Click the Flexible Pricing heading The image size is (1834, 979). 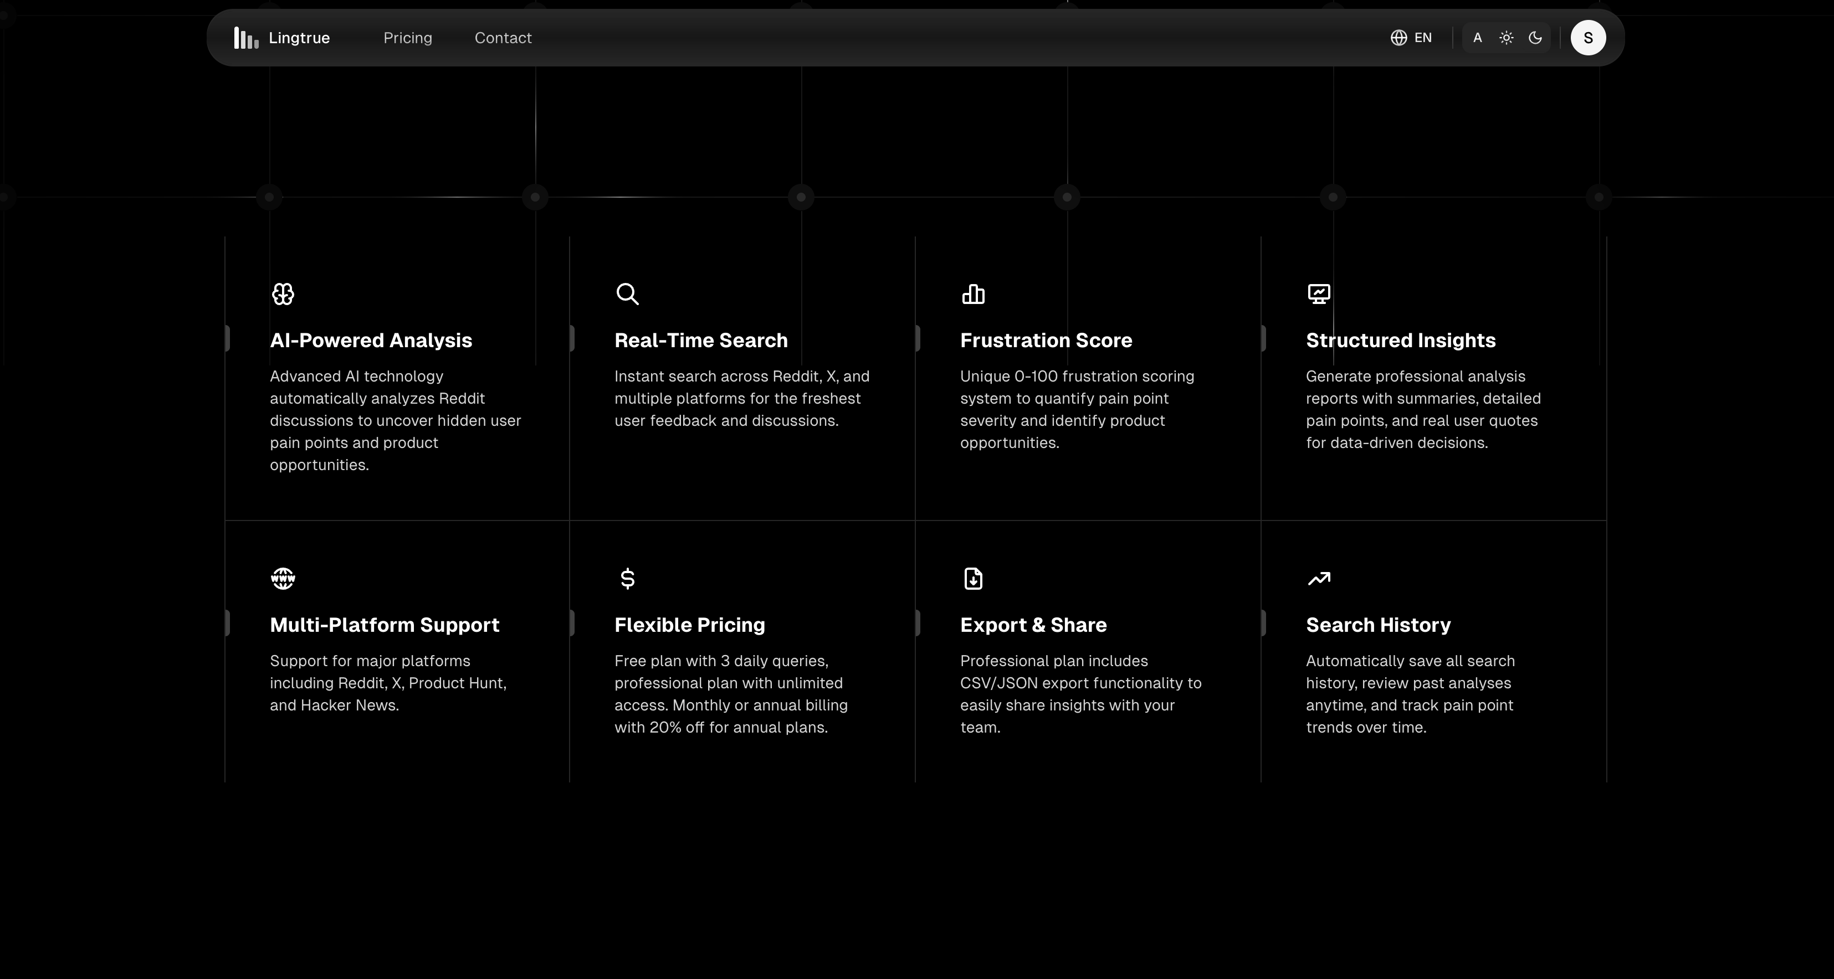[689, 625]
